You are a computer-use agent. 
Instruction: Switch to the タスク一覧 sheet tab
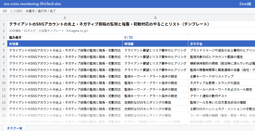pos(14,128)
